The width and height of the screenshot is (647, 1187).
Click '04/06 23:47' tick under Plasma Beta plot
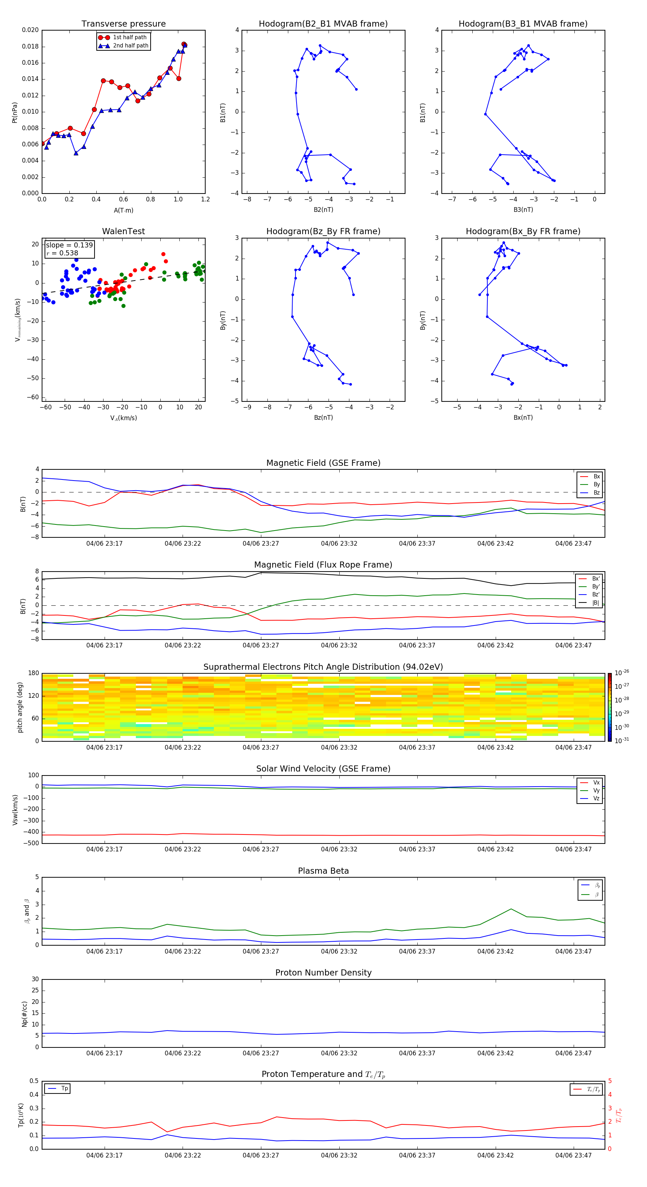pyautogui.click(x=573, y=951)
